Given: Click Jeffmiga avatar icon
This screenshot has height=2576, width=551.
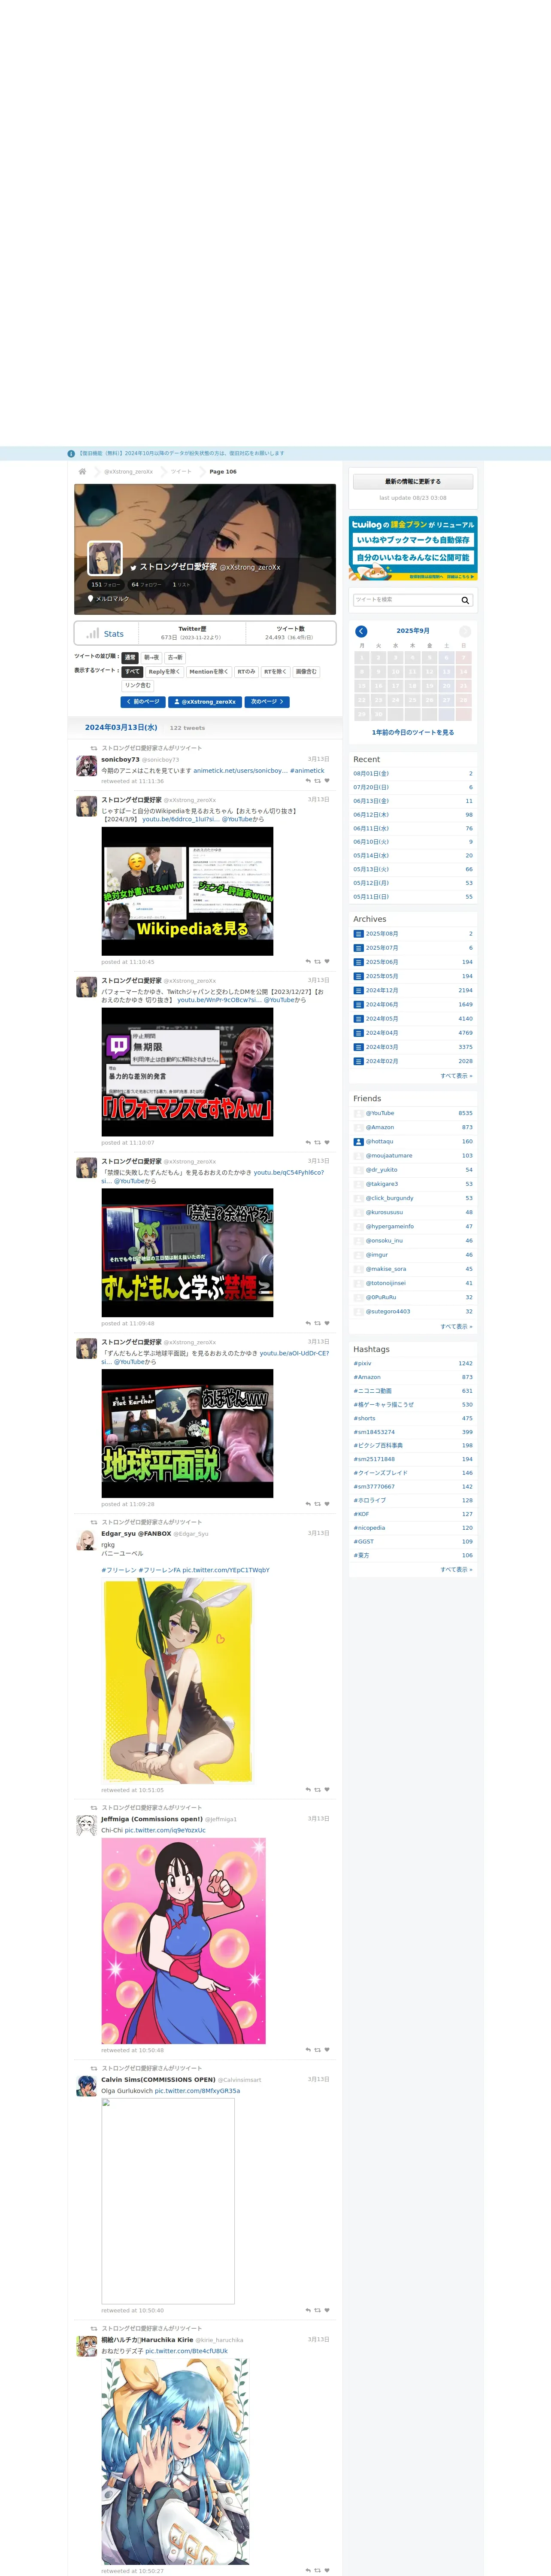Looking at the screenshot, I should tap(87, 1826).
